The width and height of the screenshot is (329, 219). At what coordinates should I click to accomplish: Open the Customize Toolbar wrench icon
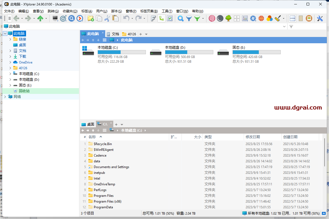[320, 18]
